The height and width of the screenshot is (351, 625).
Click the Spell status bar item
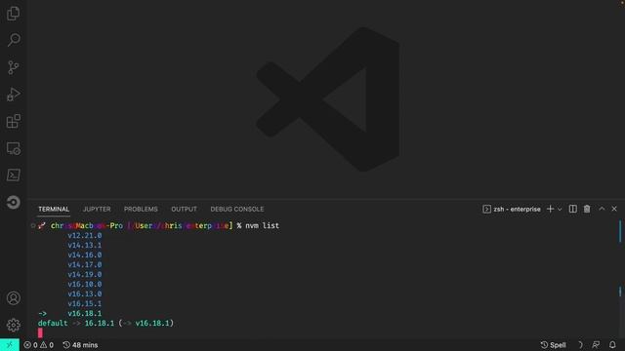pyautogui.click(x=553, y=345)
